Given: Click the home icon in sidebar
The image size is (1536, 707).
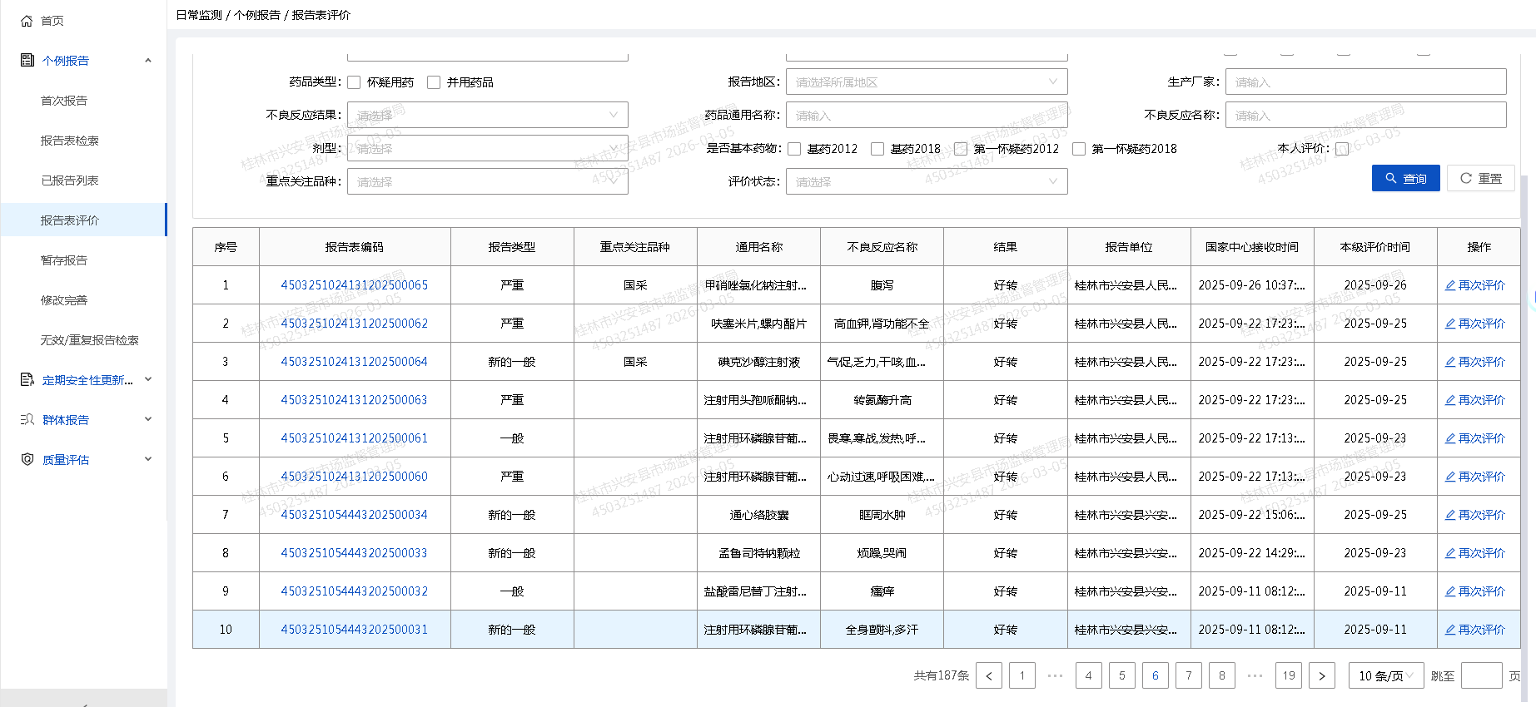Looking at the screenshot, I should (27, 21).
